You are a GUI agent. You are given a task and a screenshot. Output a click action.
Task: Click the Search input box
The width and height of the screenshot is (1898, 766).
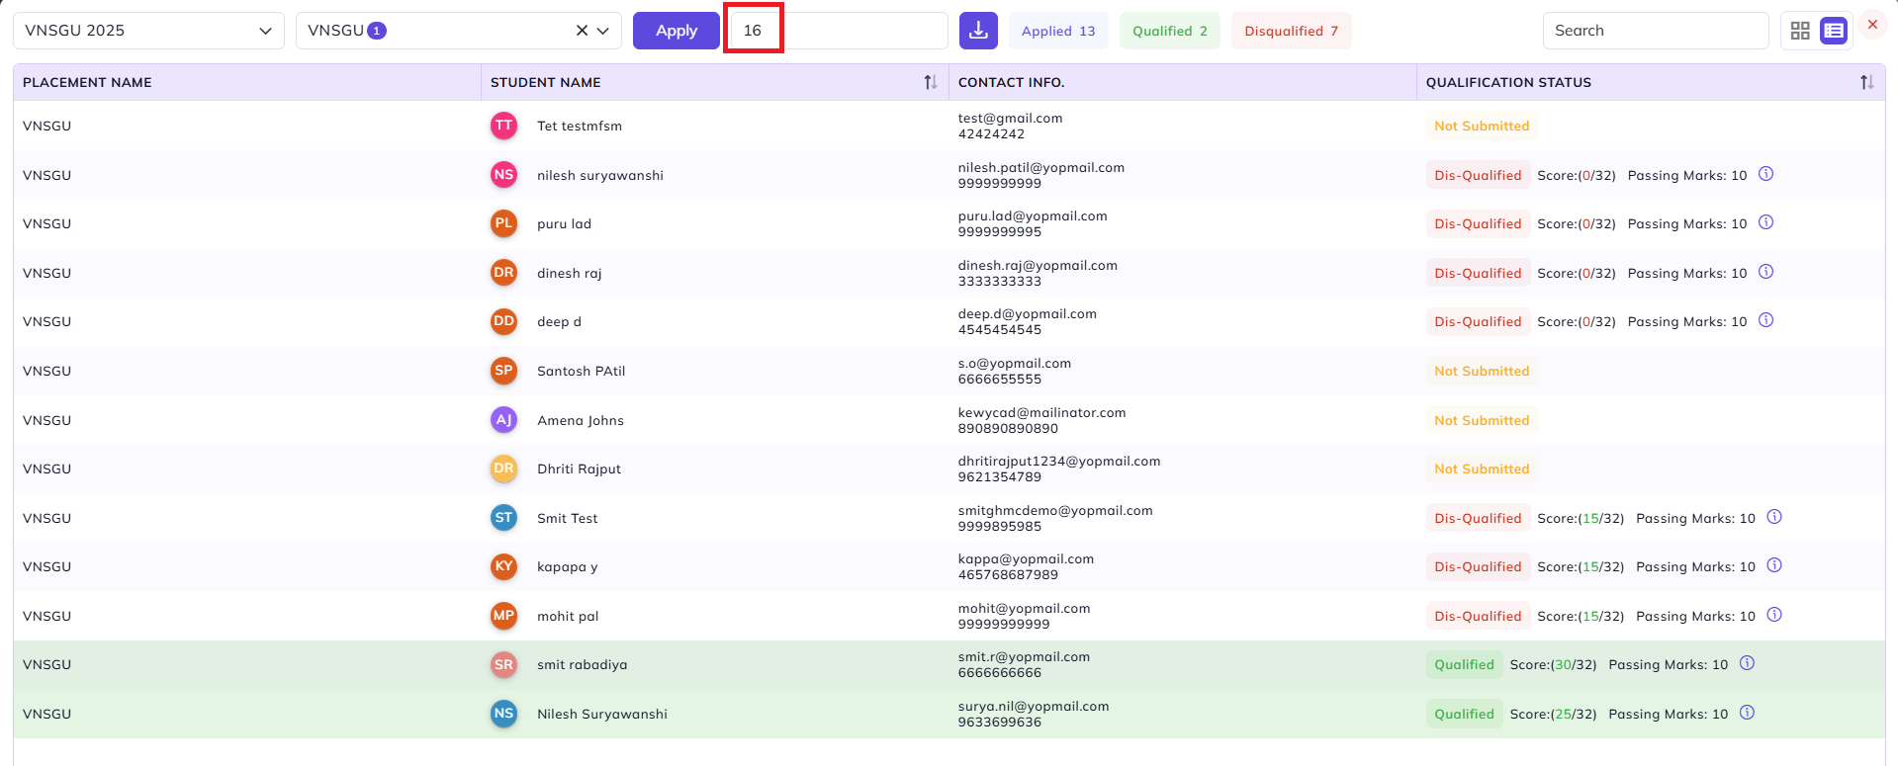tap(1656, 31)
